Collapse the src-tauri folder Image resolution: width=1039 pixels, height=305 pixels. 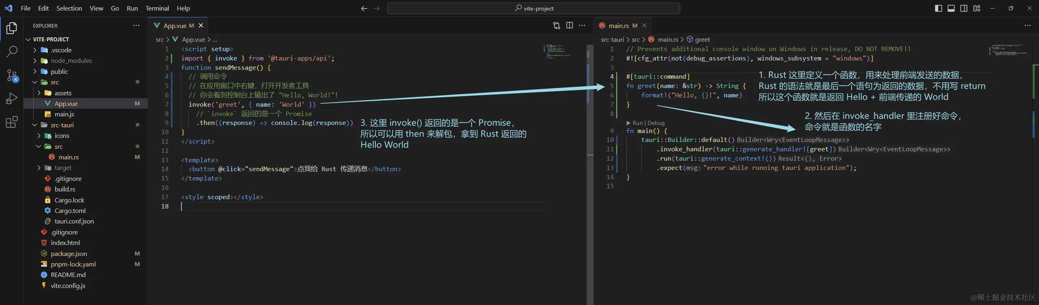[86, 125]
